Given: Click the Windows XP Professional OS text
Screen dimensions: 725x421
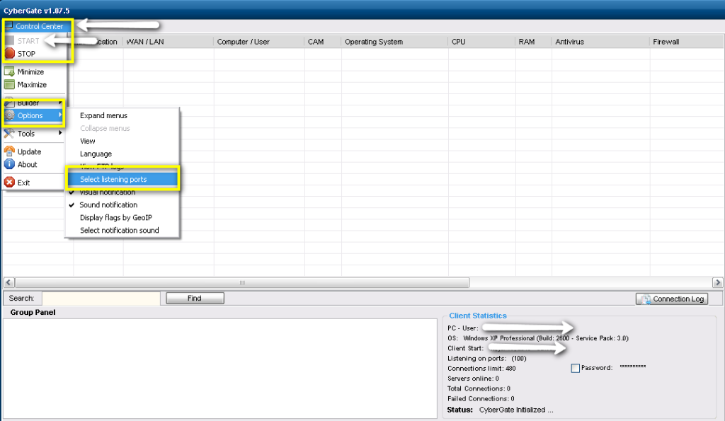Looking at the screenshot, I should click(x=546, y=338).
